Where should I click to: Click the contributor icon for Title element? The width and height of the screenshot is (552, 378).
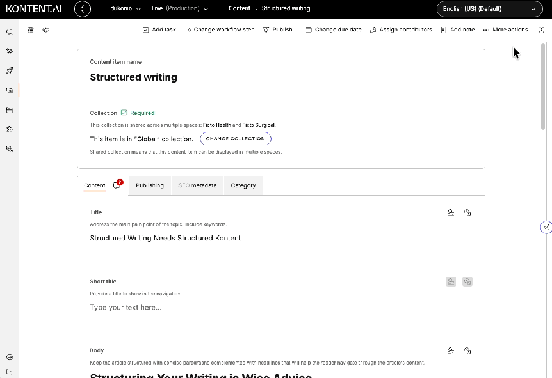tap(451, 212)
